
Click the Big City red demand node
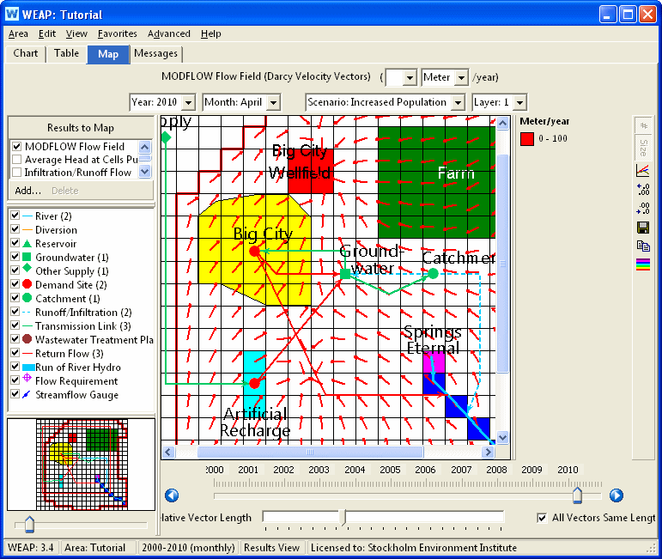click(x=255, y=252)
